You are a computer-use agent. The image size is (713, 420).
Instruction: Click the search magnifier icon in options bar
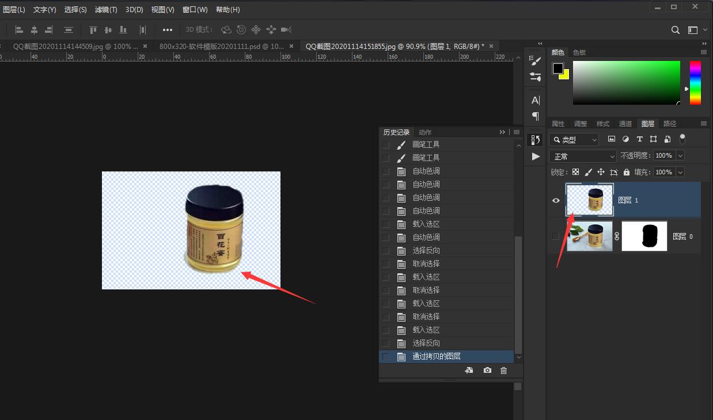[676, 30]
